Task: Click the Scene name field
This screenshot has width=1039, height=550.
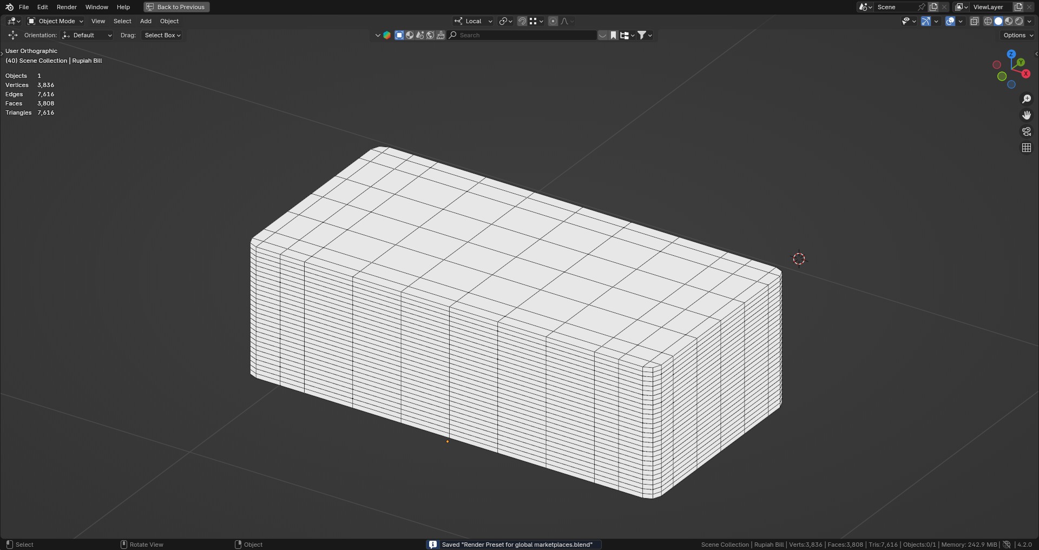Action: 895,7
